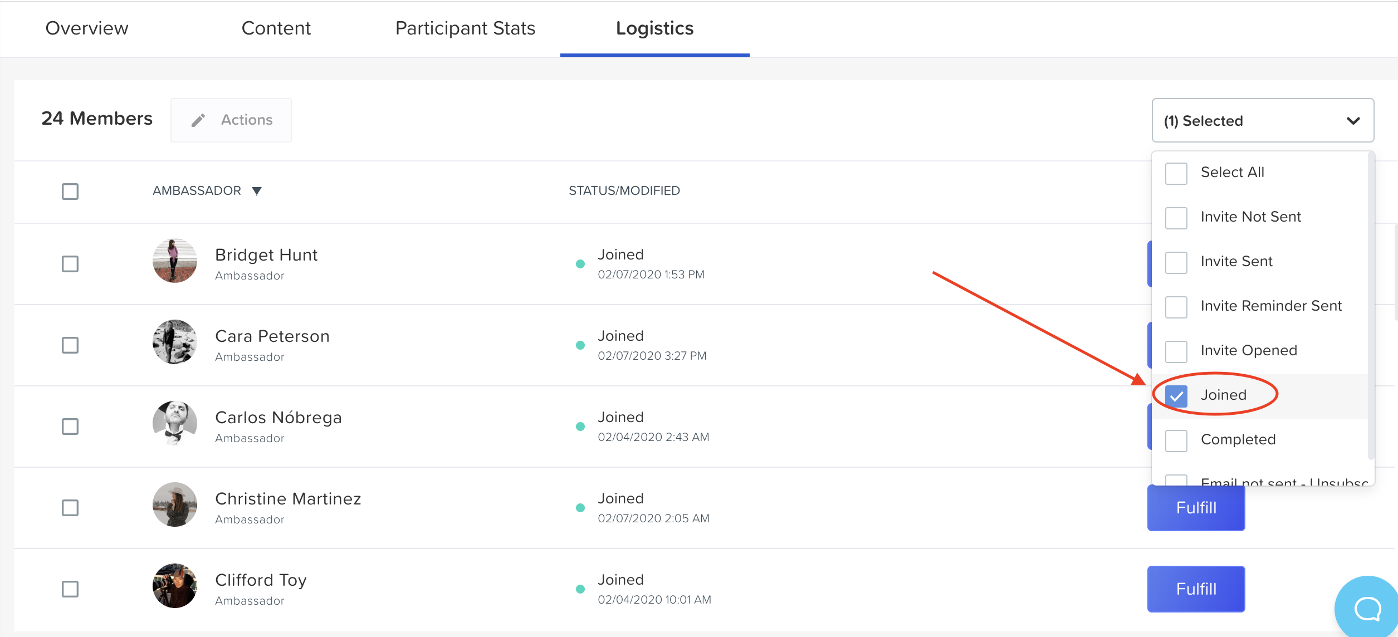This screenshot has height=637, width=1398.
Task: Click Cara Peterson's profile photo
Action: point(174,342)
